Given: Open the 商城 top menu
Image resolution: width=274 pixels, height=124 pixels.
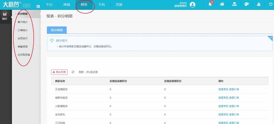Looking at the screenshot, I should pyautogui.click(x=67, y=5).
